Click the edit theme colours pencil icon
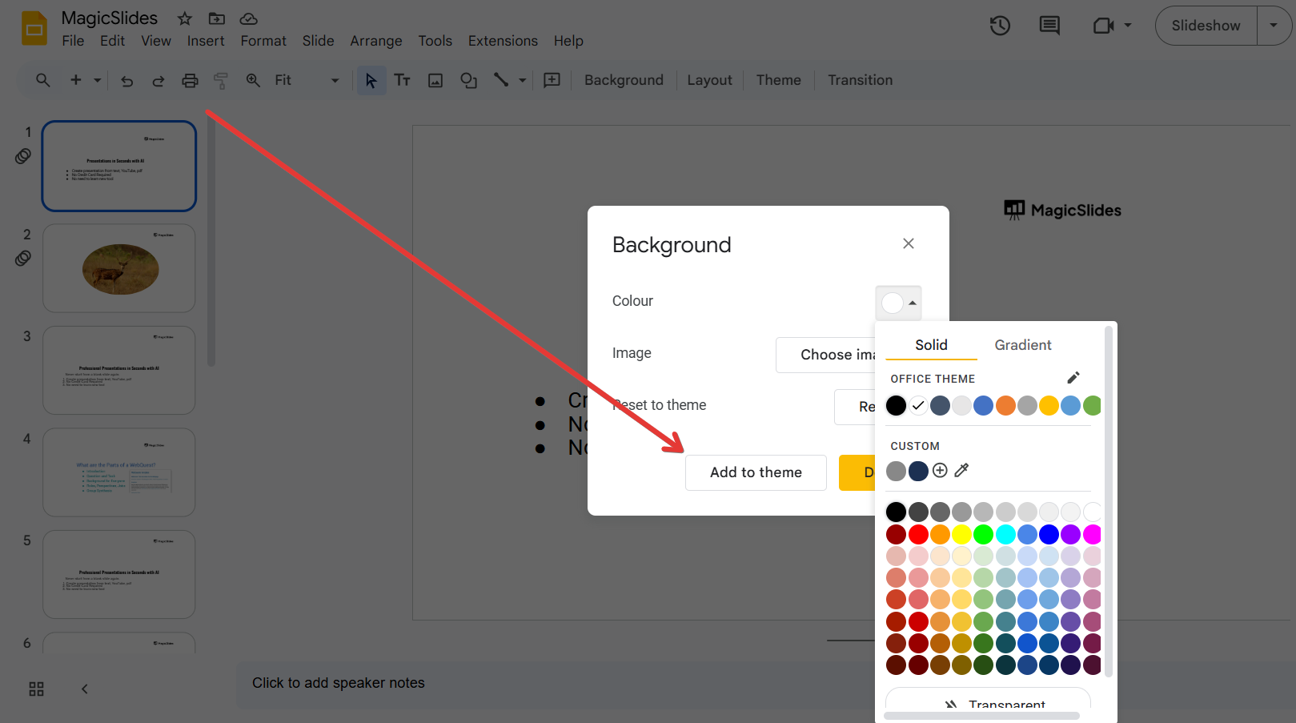The height and width of the screenshot is (723, 1296). [x=1073, y=377]
